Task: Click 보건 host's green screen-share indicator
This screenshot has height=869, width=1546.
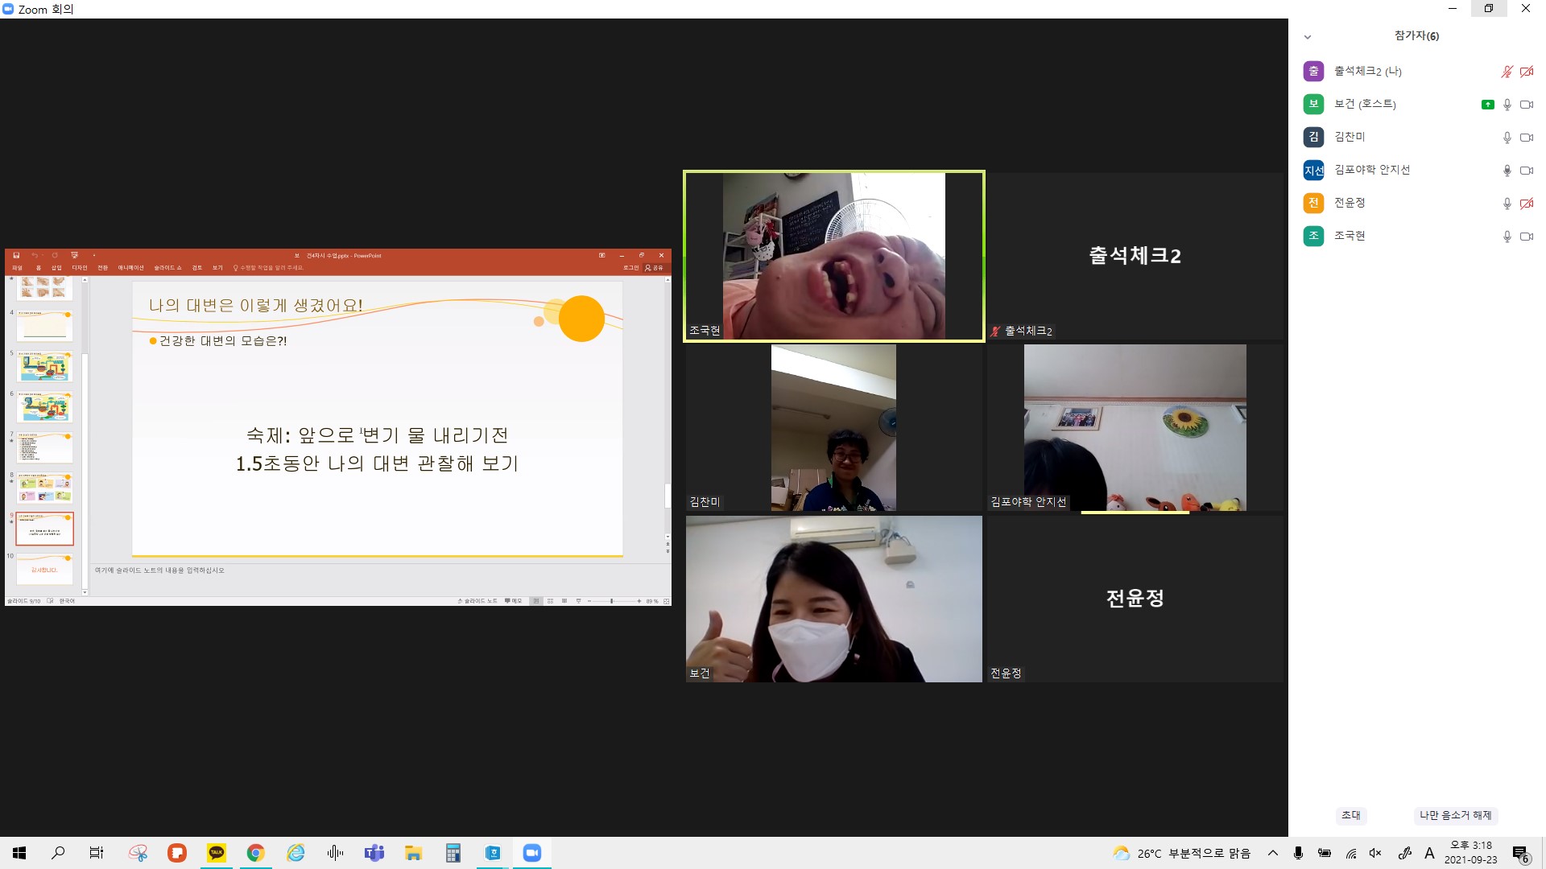Action: click(1487, 105)
